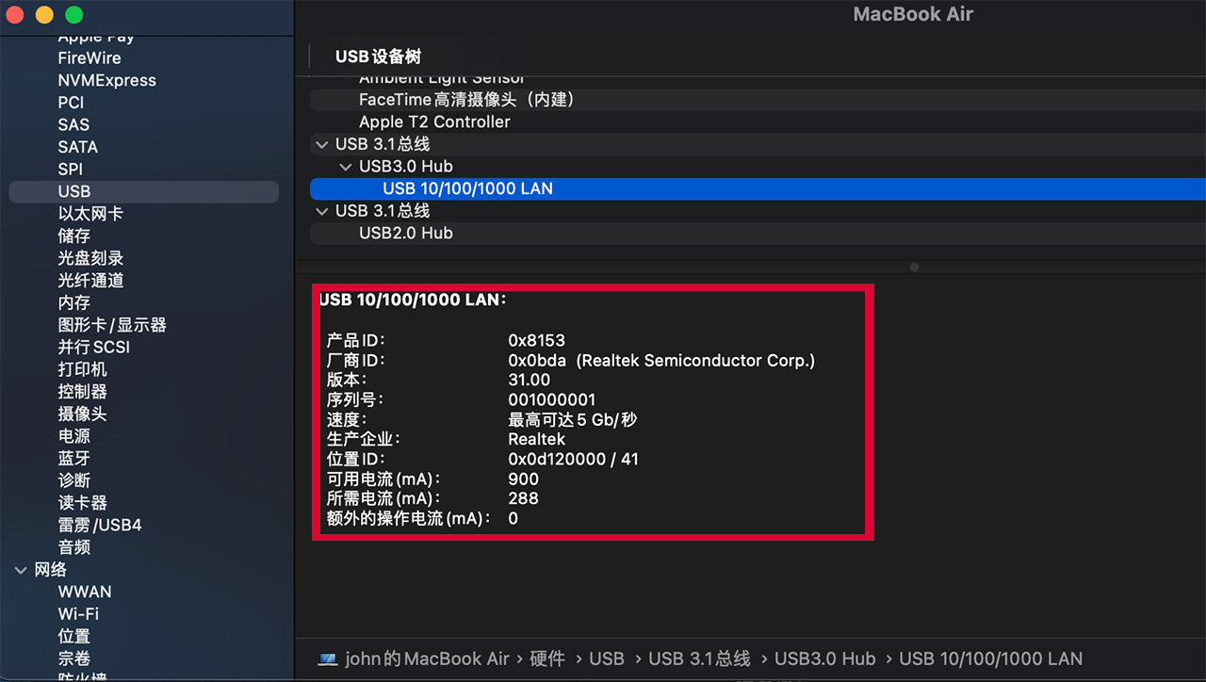Screen dimensions: 1206x682
Task: Click the green full-screen window button
Action: point(74,15)
